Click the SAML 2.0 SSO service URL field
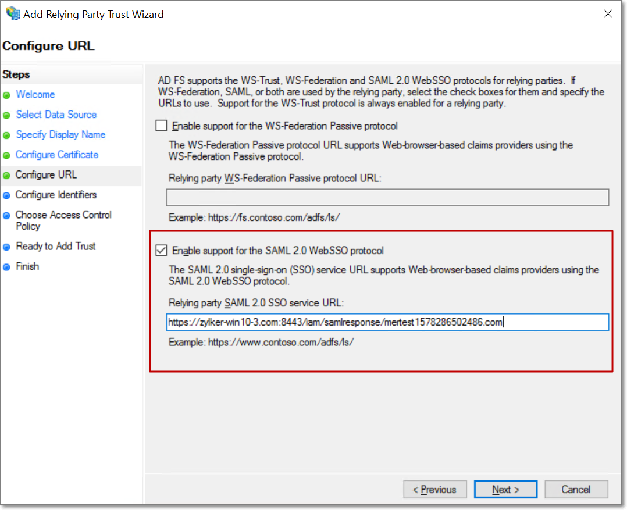Screen dimensions: 627x510 tap(387, 322)
